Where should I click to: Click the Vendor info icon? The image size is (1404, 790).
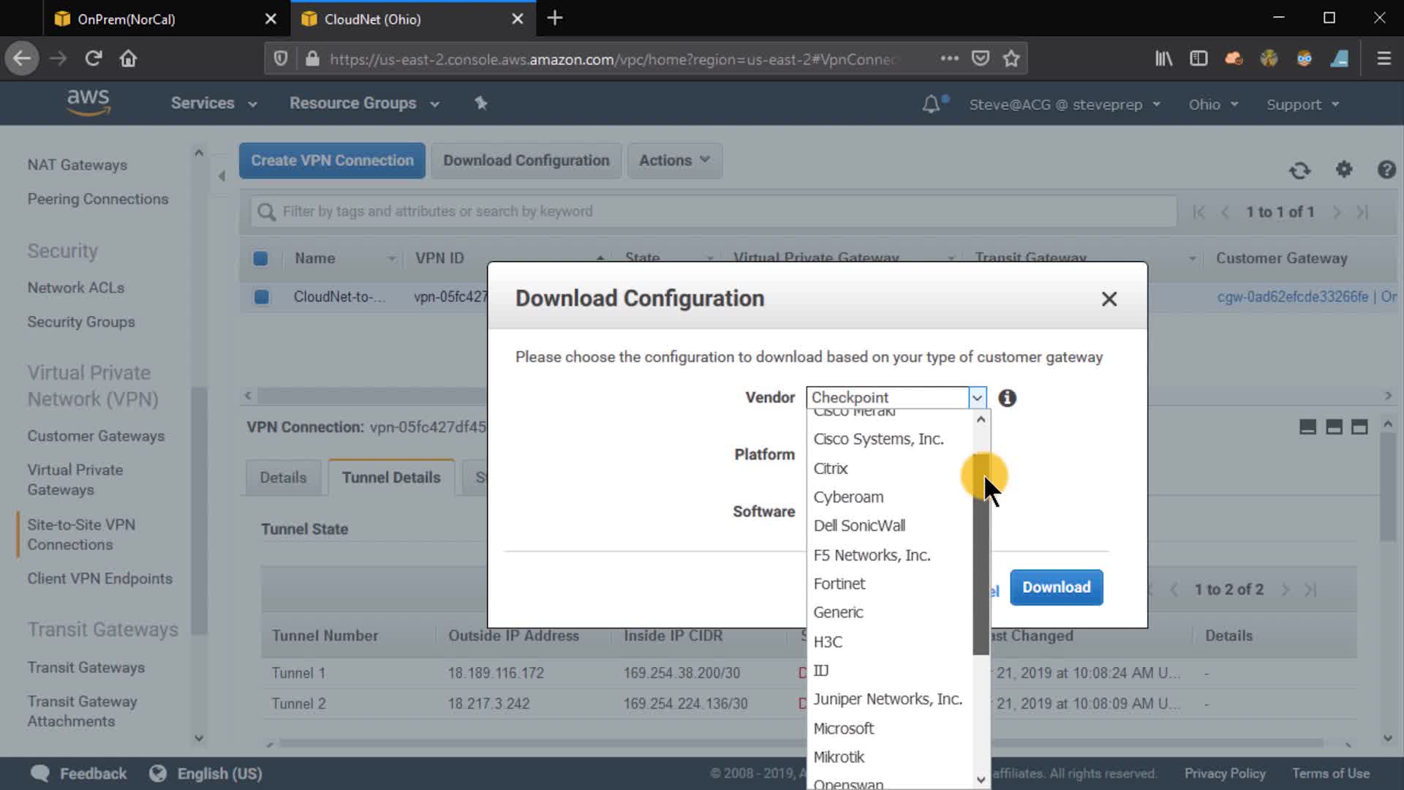(x=1007, y=398)
